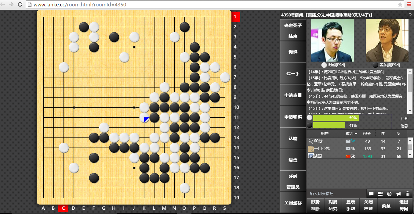
Task: Open the 信息 info tab
Action: click(x=404, y=126)
